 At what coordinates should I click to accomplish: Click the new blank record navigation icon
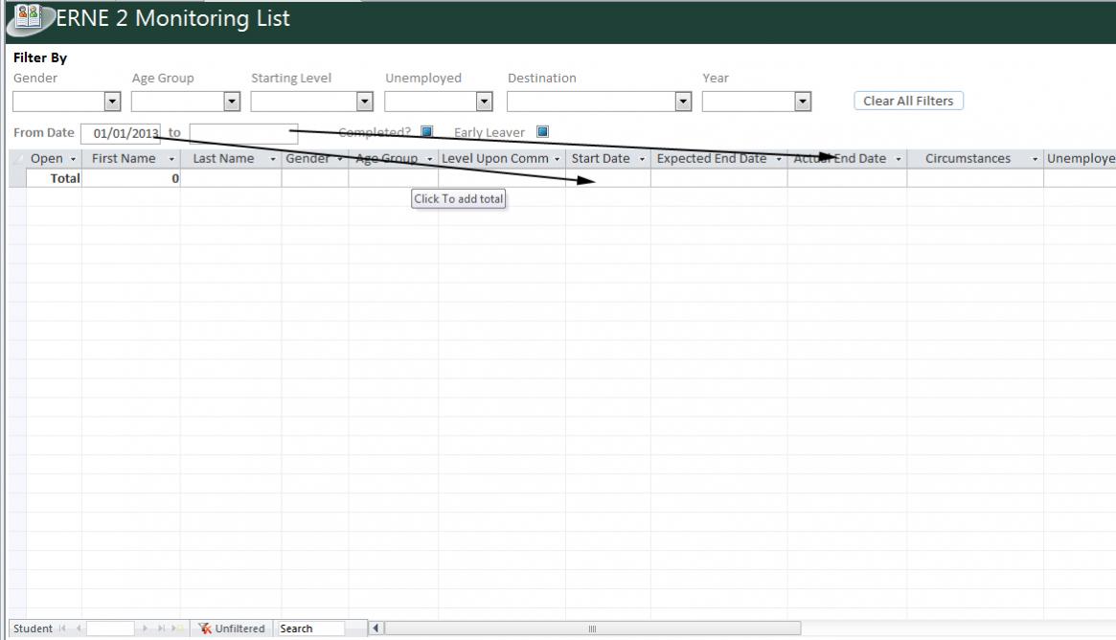[x=176, y=629]
